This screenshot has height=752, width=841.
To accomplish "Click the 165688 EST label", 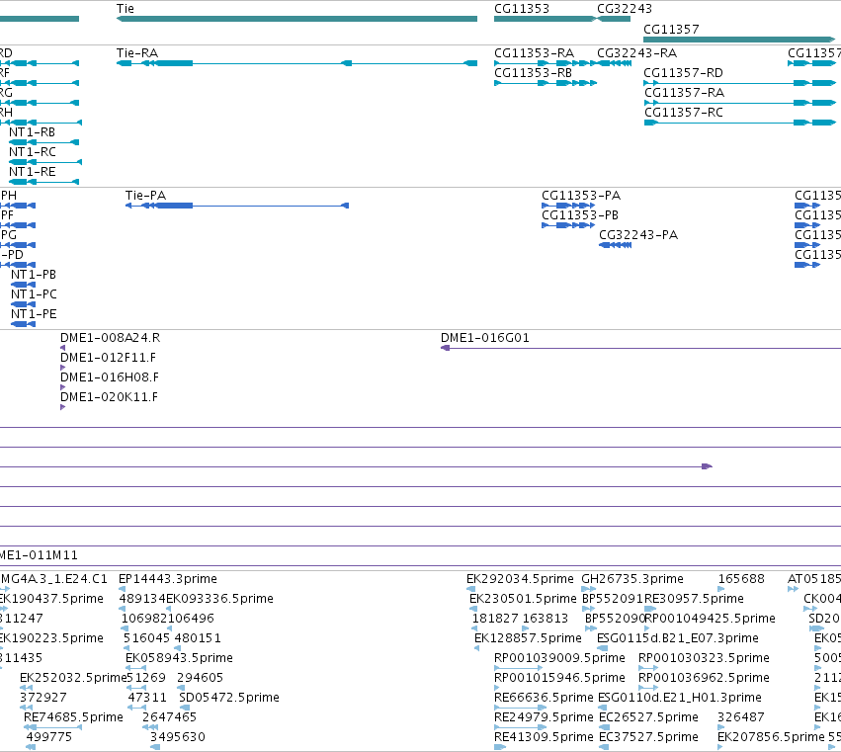I will click(x=741, y=579).
